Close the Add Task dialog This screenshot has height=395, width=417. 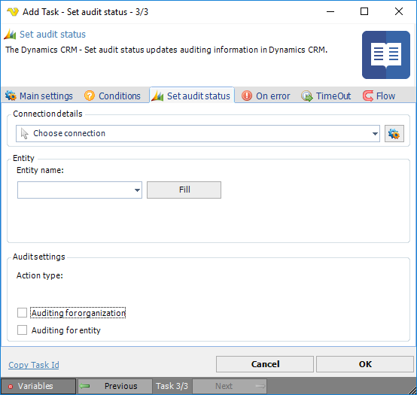tap(399, 11)
